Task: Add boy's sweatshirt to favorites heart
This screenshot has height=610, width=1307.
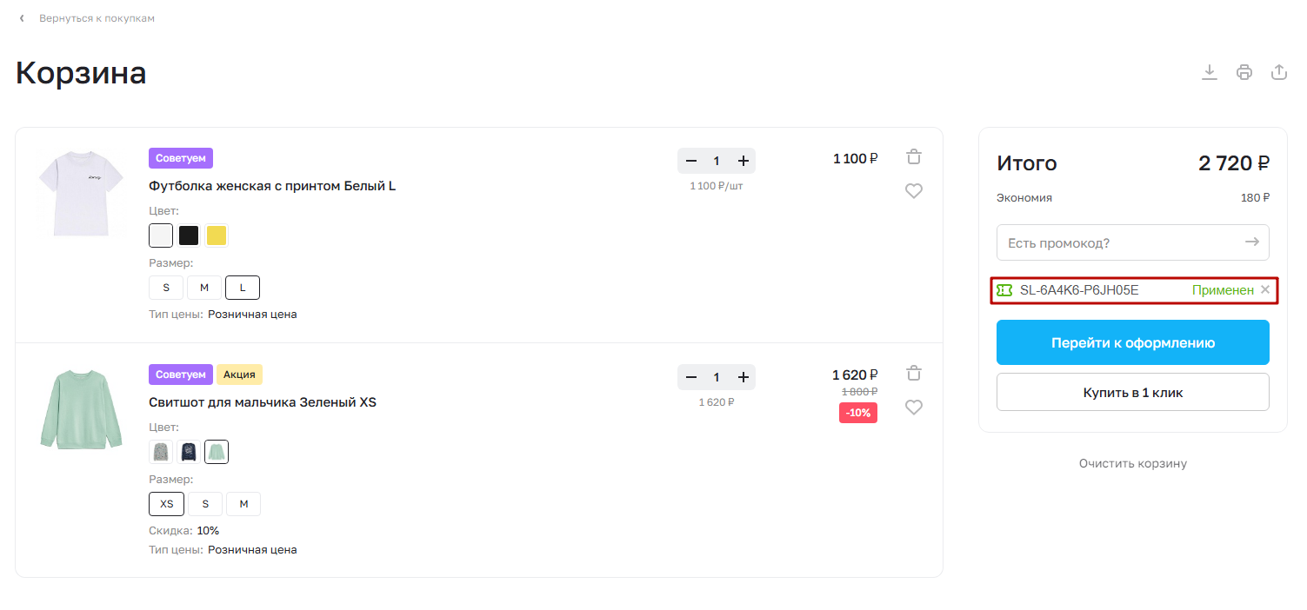Action: click(x=913, y=408)
